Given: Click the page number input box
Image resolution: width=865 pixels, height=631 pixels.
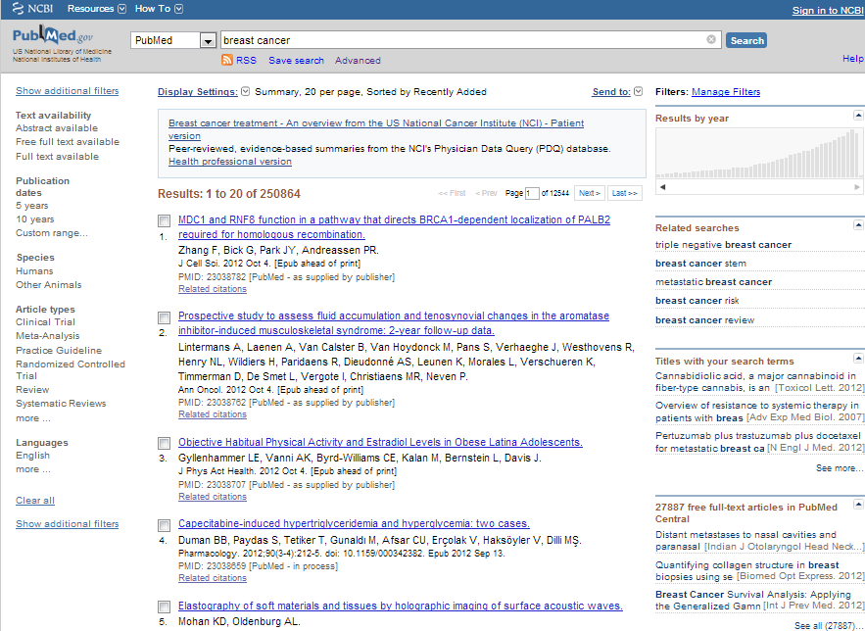Looking at the screenshot, I should 532,194.
